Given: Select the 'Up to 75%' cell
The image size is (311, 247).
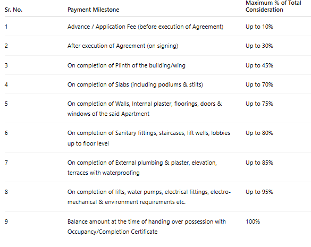Looking at the screenshot, I should pos(259,104).
